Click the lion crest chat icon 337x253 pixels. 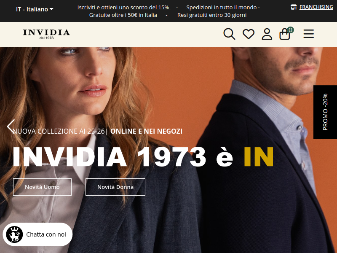coord(14,234)
